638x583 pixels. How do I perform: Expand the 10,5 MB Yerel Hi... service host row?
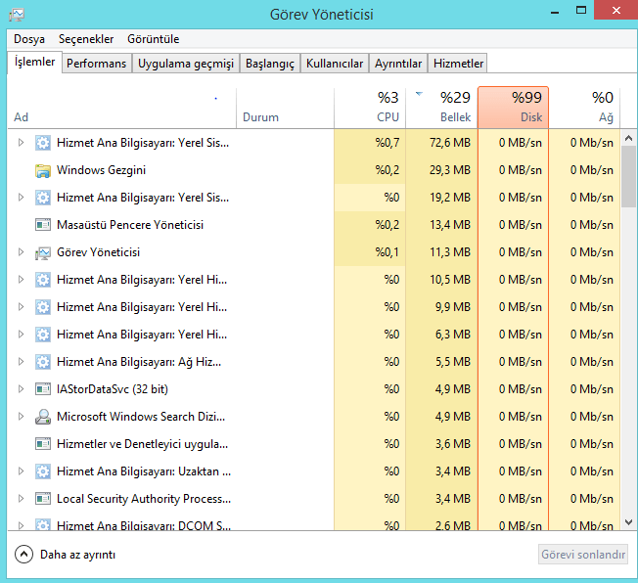pos(21,280)
